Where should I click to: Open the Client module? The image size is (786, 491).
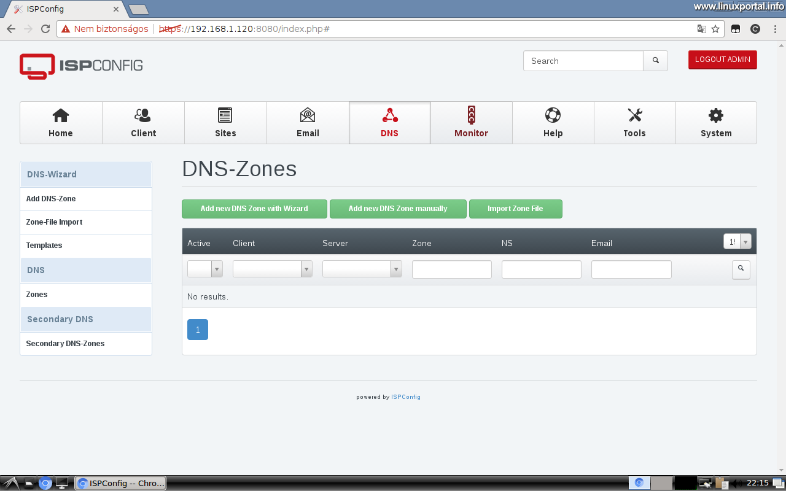(x=143, y=123)
